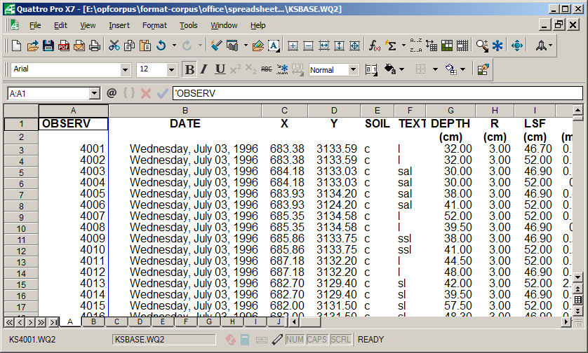Click the Save disk icon
Image resolution: width=588 pixels, height=353 pixels.
[48, 46]
